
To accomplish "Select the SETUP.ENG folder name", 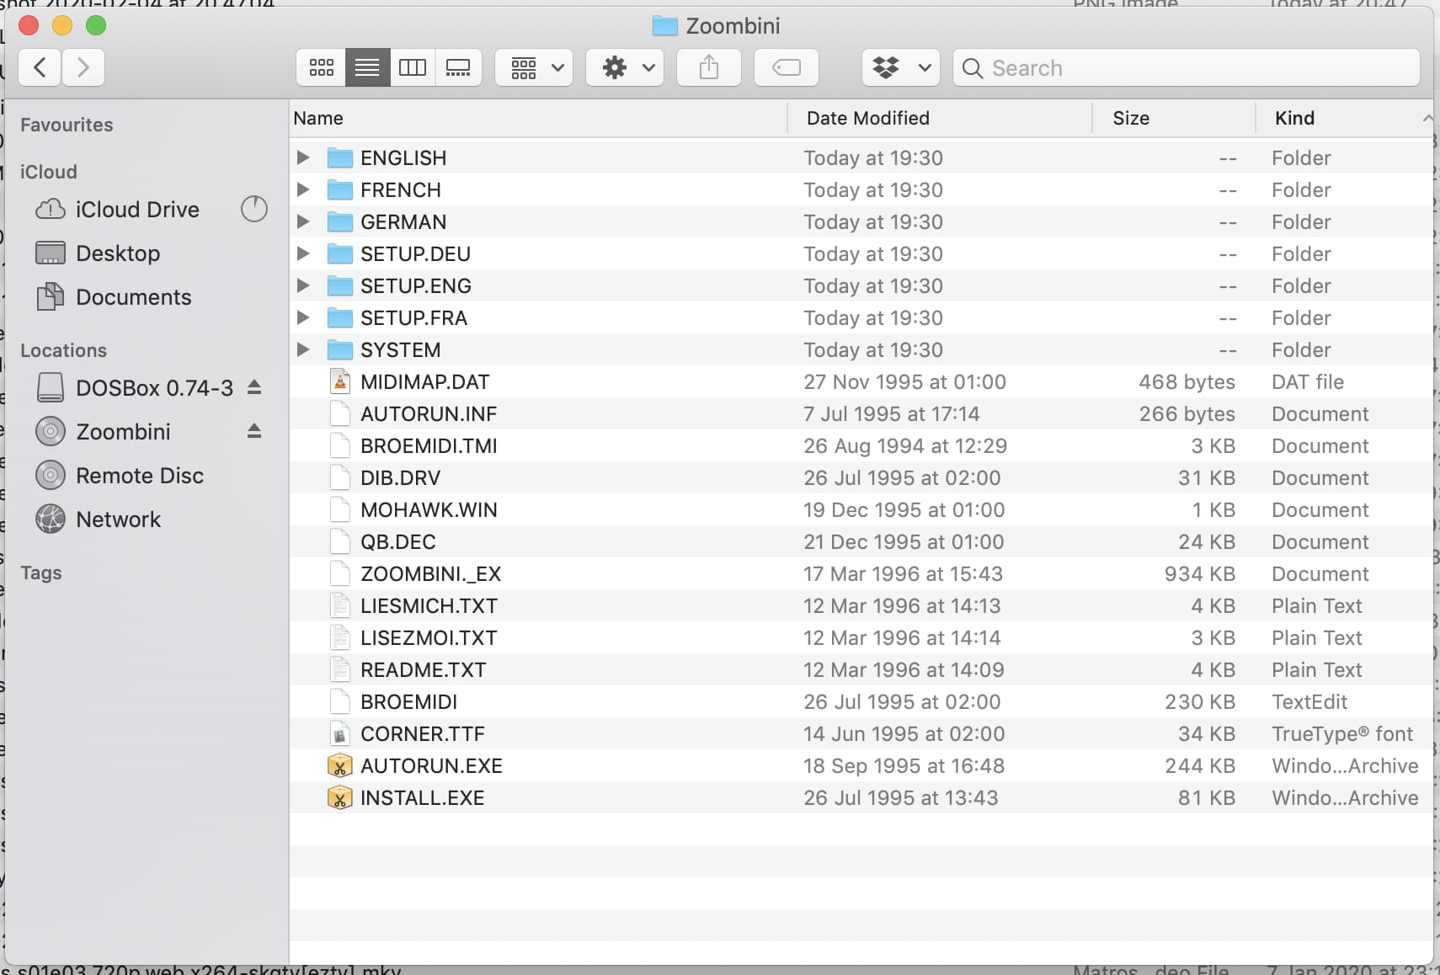I will 416,285.
